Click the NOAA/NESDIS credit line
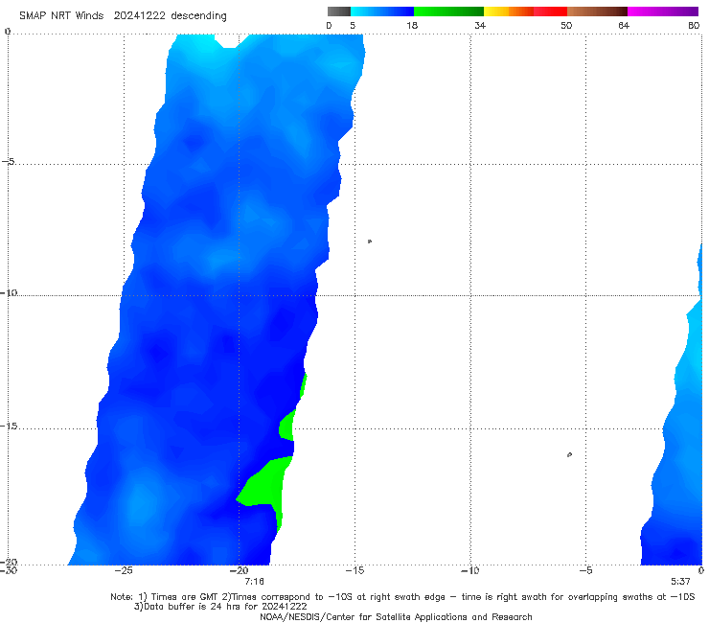Screen dimensions: 709x623 tap(396, 616)
